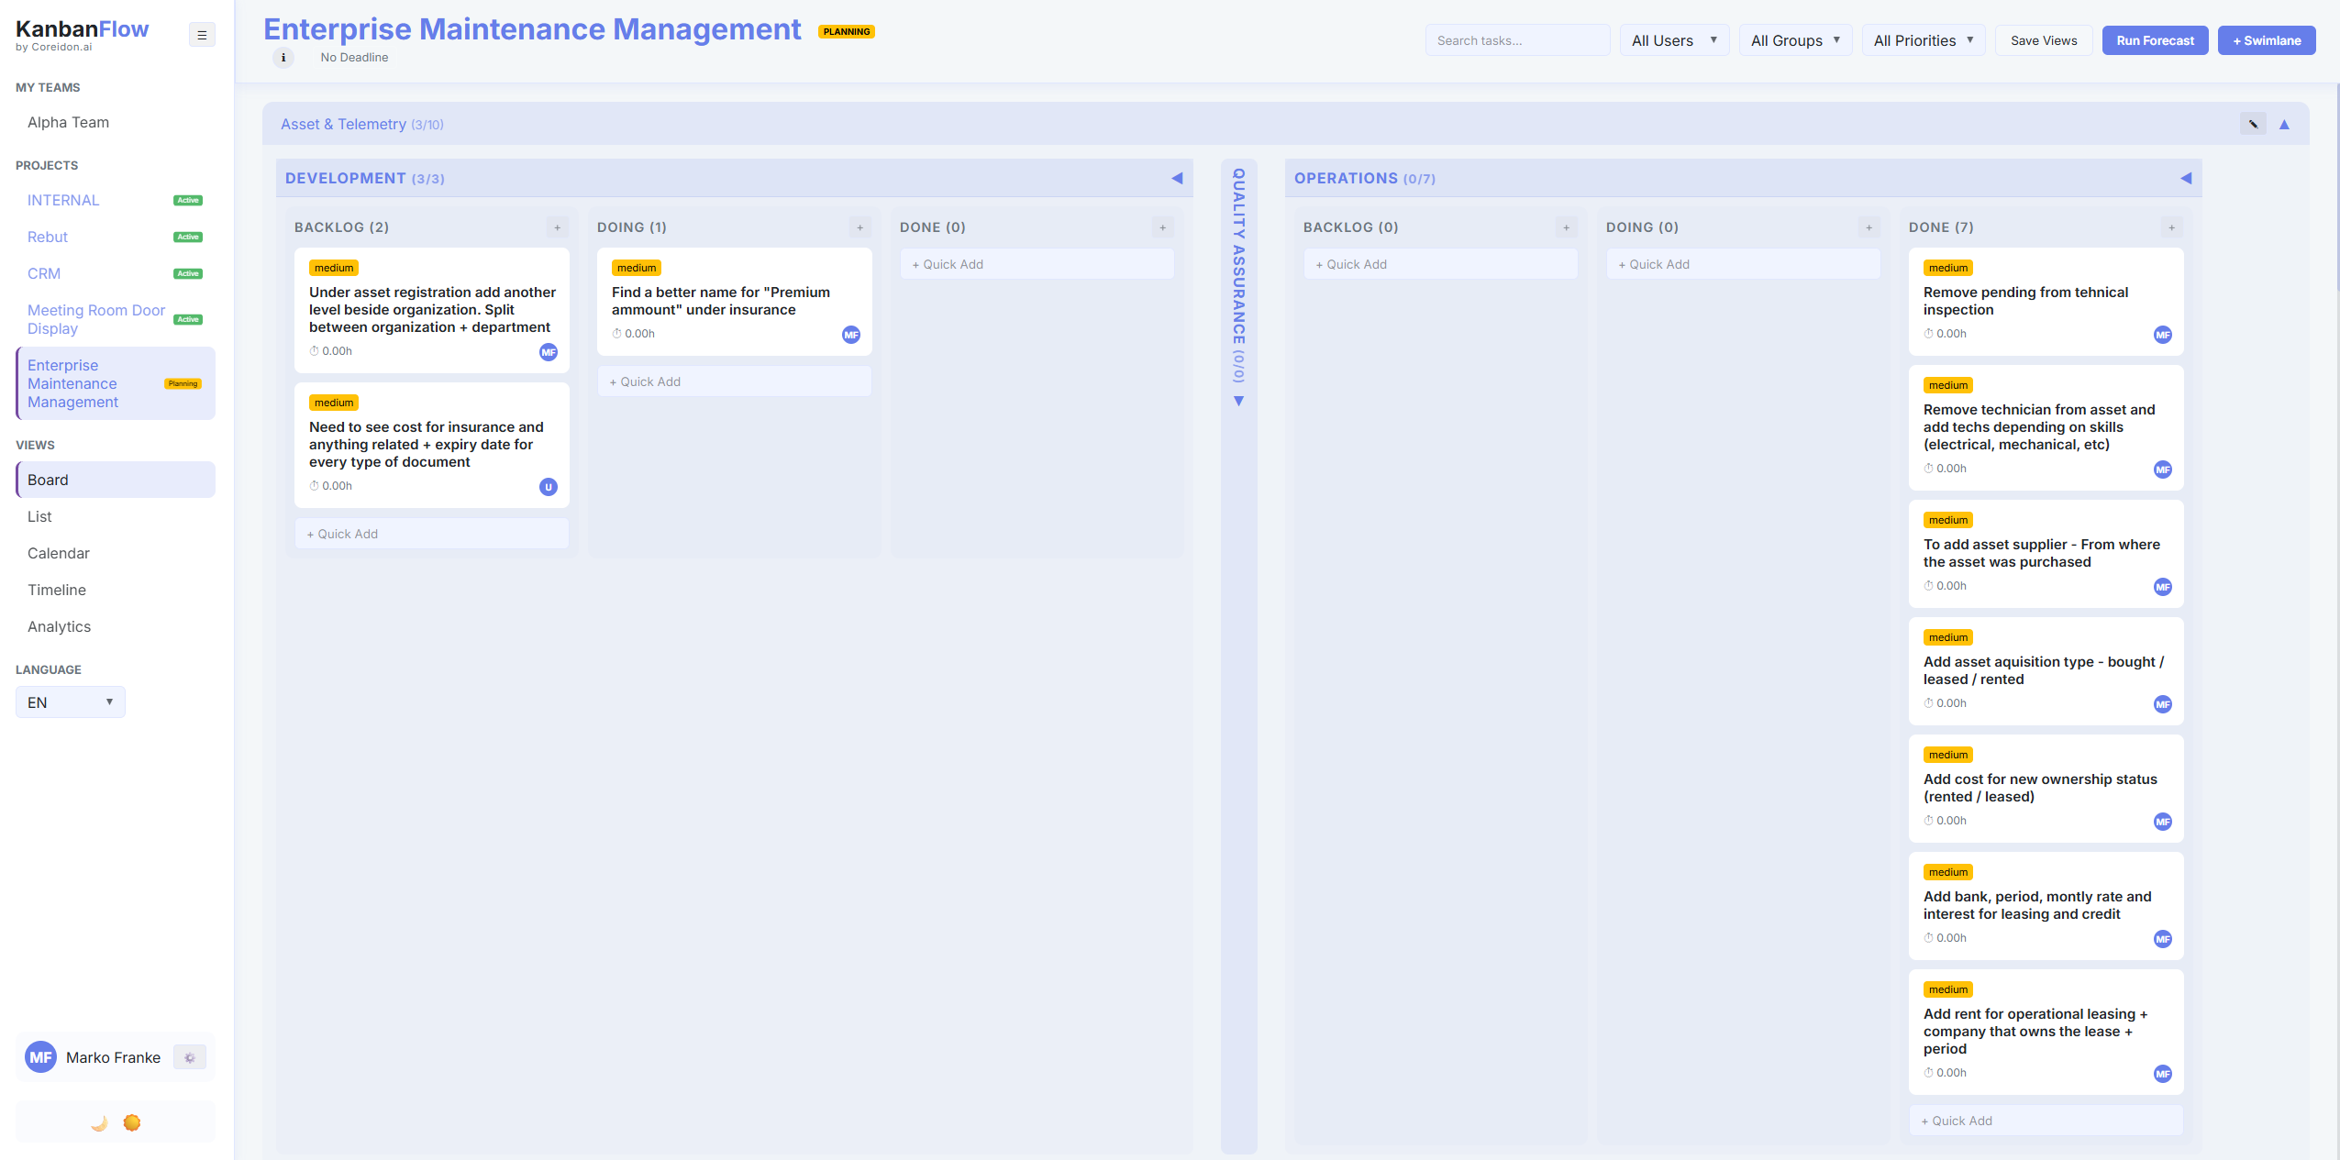Click the info icon beside No Deadline
This screenshot has height=1160, width=2340.
click(x=283, y=57)
